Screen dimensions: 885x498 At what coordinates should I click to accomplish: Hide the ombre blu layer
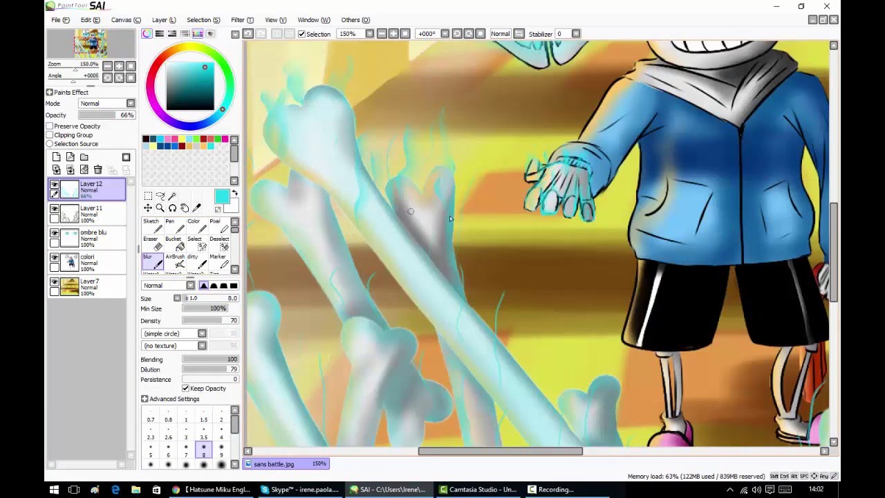click(x=55, y=233)
